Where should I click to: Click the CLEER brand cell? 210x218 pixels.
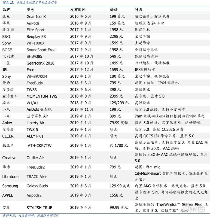pyautogui.click(x=8, y=136)
